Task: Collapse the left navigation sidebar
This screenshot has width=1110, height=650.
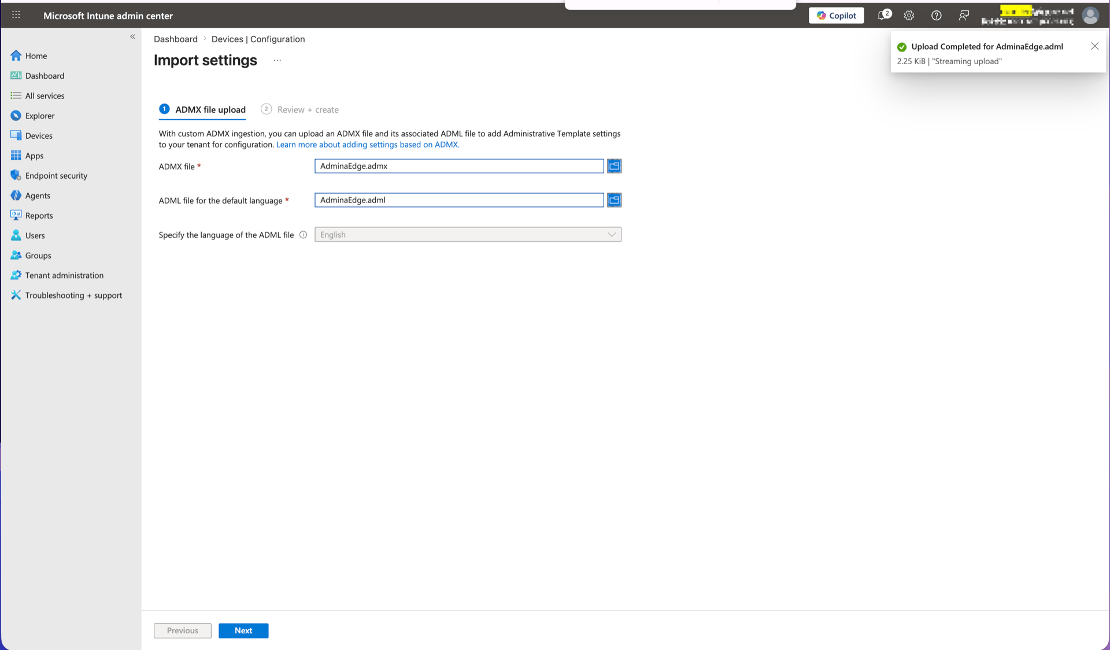Action: tap(132, 36)
